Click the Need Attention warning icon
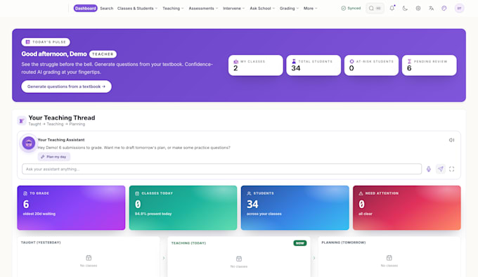Image resolution: width=478 pixels, height=277 pixels. tap(361, 193)
